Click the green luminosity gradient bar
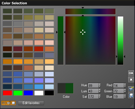The width and height of the screenshot is (135, 109). pos(120,41)
